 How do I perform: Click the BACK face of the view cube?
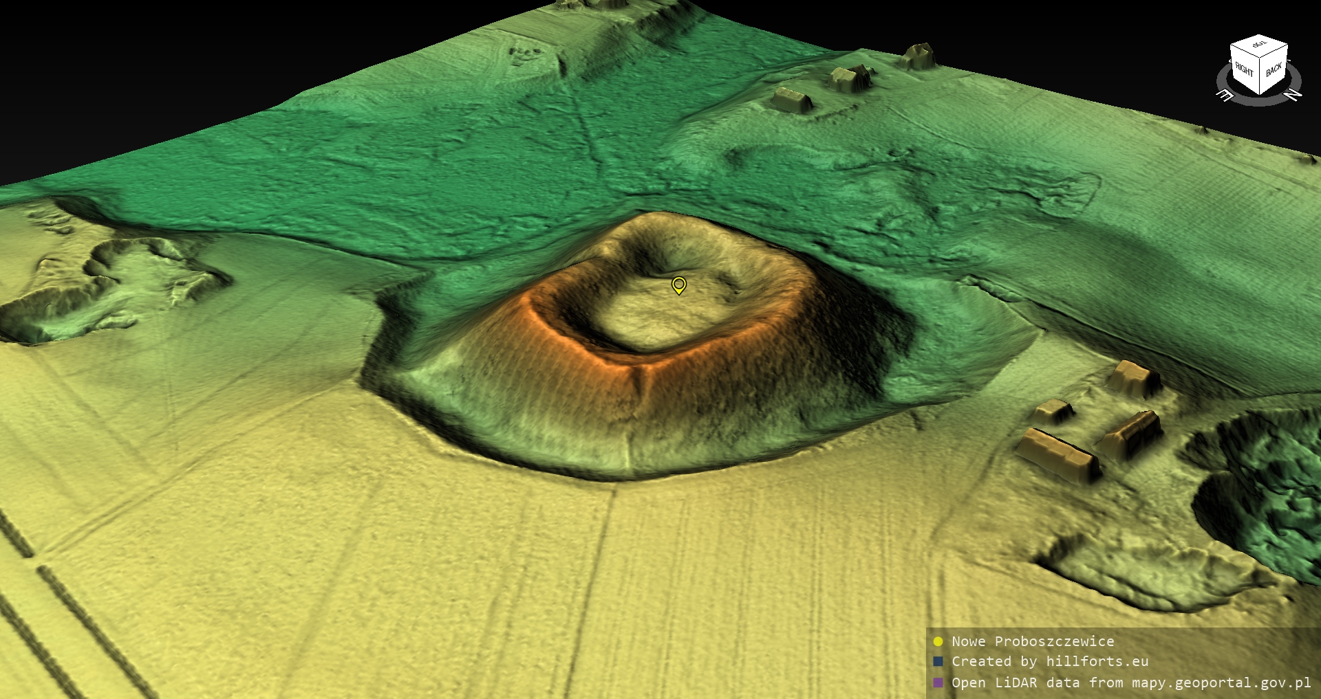tap(1274, 71)
